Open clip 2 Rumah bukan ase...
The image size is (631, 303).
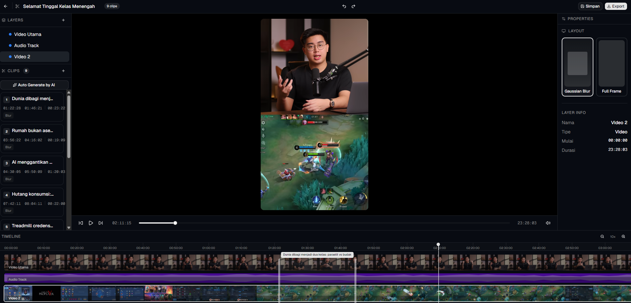pos(32,139)
